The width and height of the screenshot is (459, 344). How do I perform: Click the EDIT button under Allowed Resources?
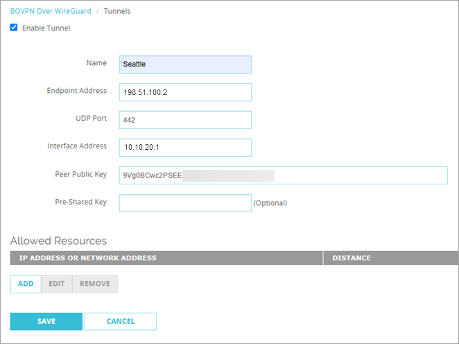click(x=56, y=284)
